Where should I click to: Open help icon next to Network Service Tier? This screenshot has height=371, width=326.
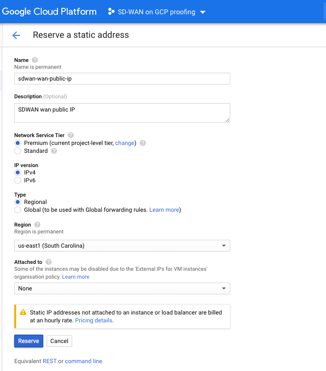pos(71,135)
